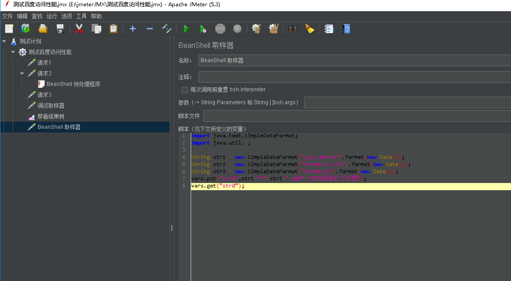The width and height of the screenshot is (511, 281).
Task: Collapse all nodes with minus icon
Action: 149,29
